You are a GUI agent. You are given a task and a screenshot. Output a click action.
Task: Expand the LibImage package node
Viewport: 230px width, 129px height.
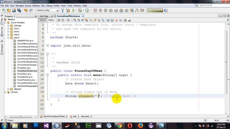[x=8, y=25]
